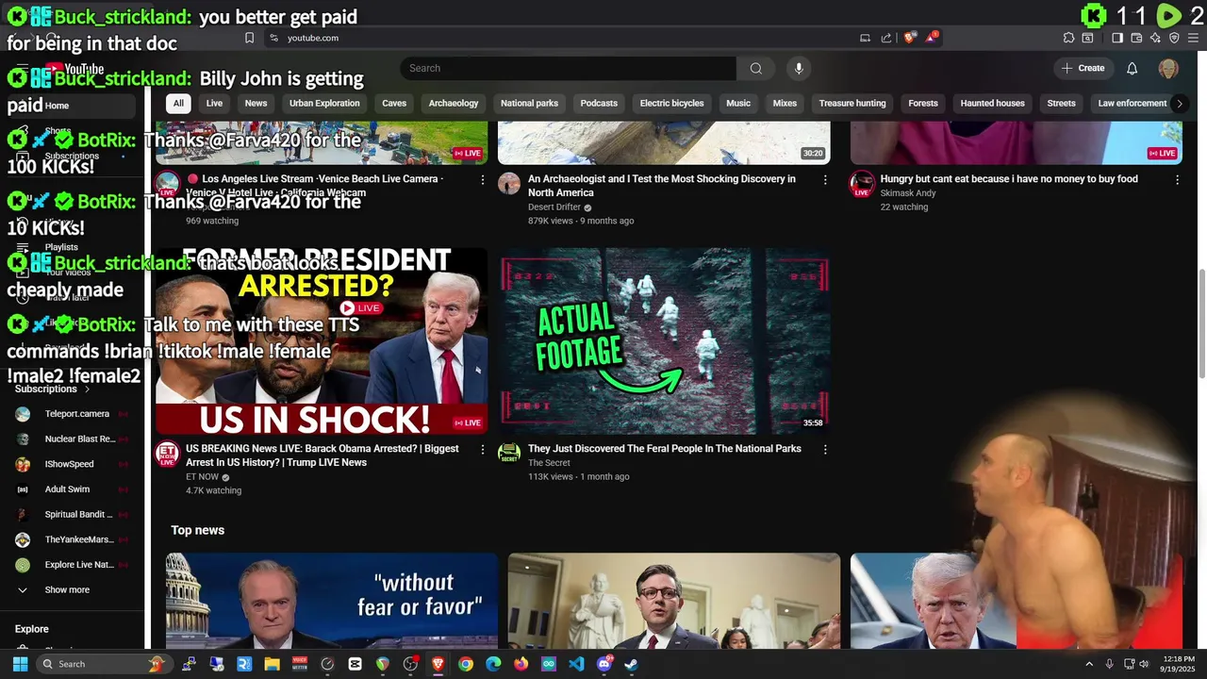
Task: Select the Haunted houses chip
Action: [992, 103]
